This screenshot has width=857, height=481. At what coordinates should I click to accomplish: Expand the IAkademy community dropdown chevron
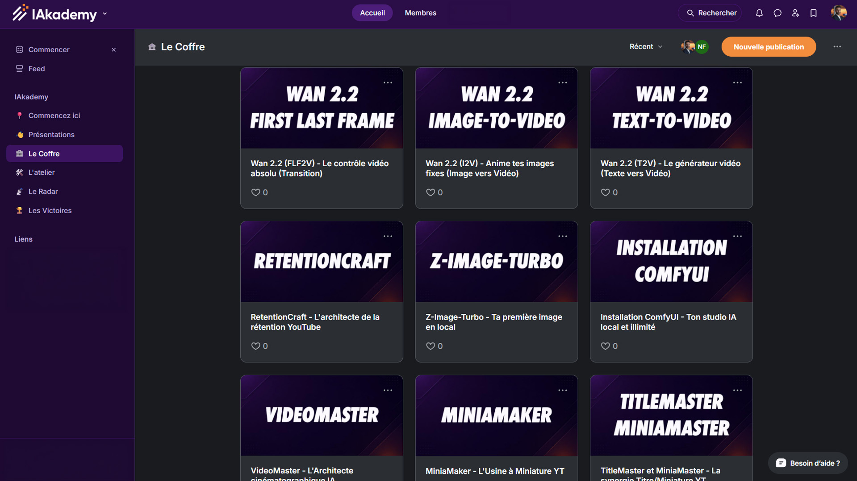point(105,14)
